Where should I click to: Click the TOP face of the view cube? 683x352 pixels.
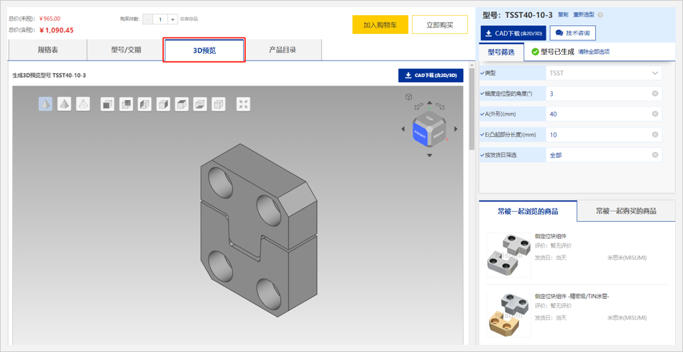point(430,118)
